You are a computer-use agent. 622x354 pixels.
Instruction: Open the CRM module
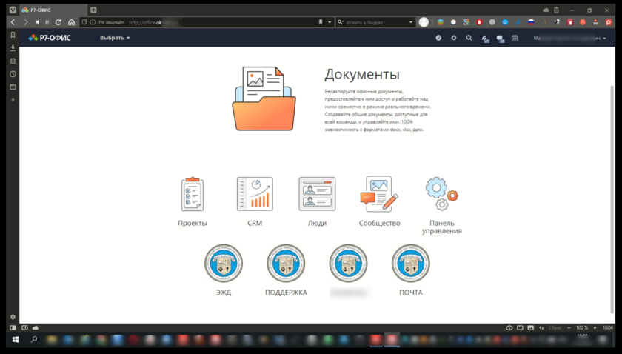pyautogui.click(x=255, y=195)
